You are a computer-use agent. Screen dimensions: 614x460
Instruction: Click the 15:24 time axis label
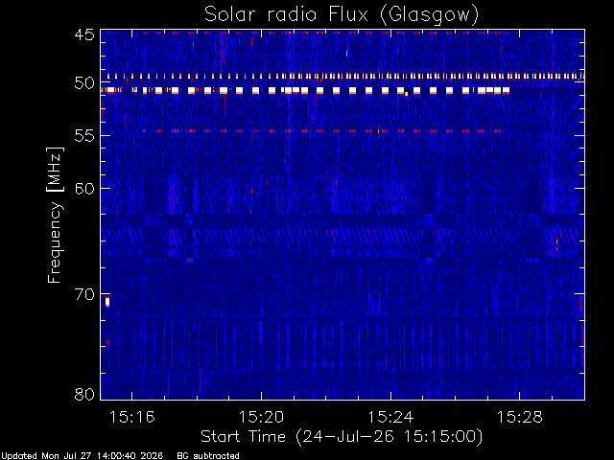(x=390, y=417)
